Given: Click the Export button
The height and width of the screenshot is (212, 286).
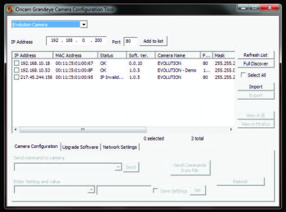Looking at the screenshot, I should click(256, 95).
